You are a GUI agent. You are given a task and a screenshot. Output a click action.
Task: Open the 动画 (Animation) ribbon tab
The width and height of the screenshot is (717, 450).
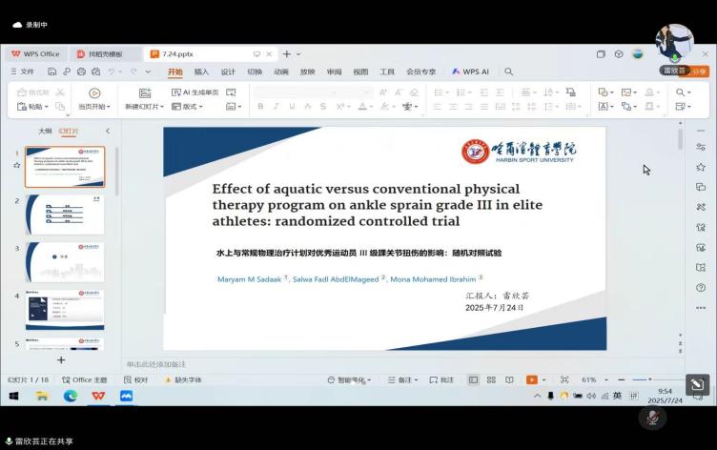pyautogui.click(x=280, y=72)
